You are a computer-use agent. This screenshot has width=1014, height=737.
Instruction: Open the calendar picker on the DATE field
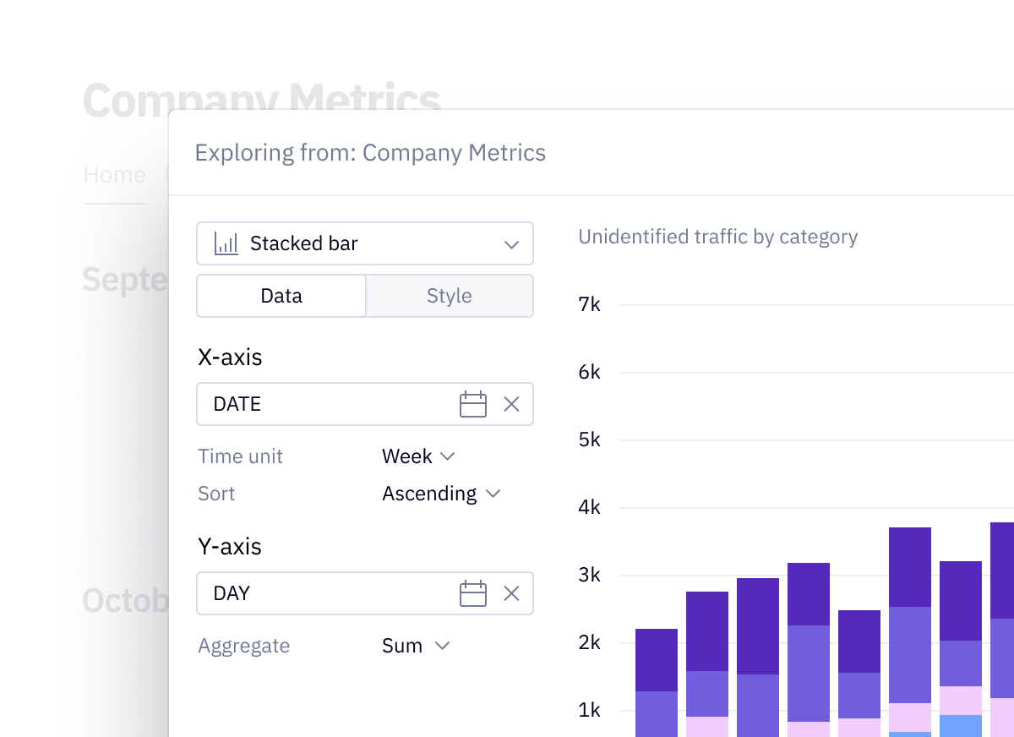[474, 404]
